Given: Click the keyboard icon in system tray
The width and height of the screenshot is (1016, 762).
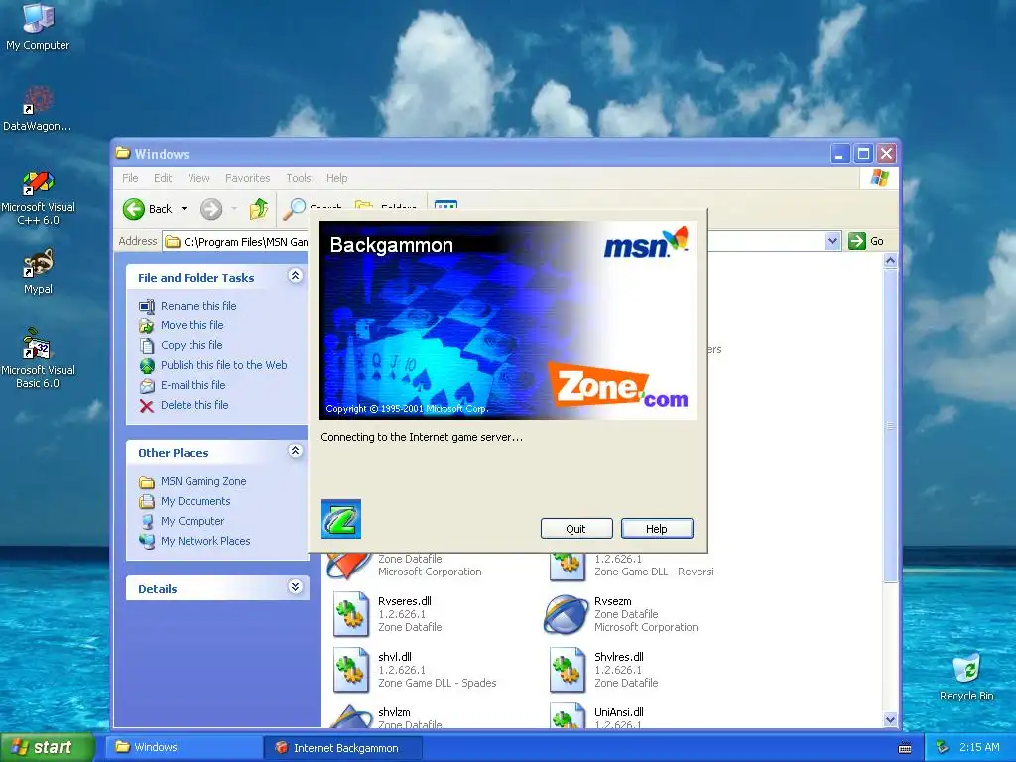Looking at the screenshot, I should click(x=905, y=748).
